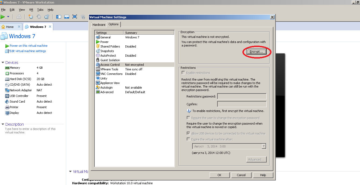Enter full screen mode via toolbar icon
Image resolution: width=360 pixels, height=185 pixels.
coord(75,17)
